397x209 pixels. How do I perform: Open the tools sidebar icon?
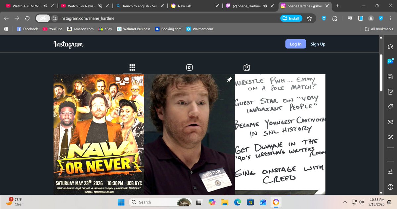click(390, 137)
